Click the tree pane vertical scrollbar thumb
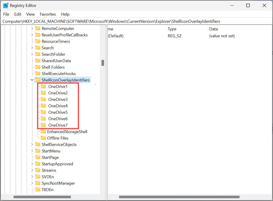Screen dimensions: 273x201 [103, 63]
